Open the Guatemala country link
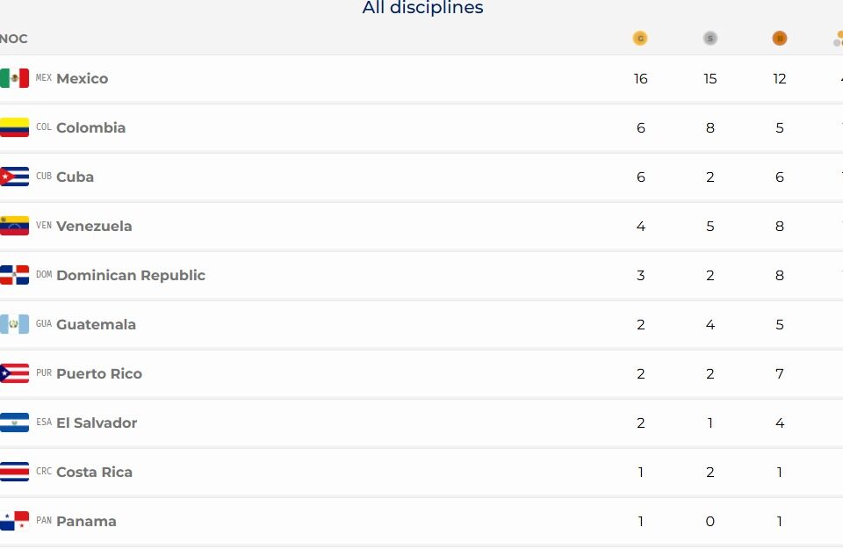This screenshot has width=843, height=549. 97,324
